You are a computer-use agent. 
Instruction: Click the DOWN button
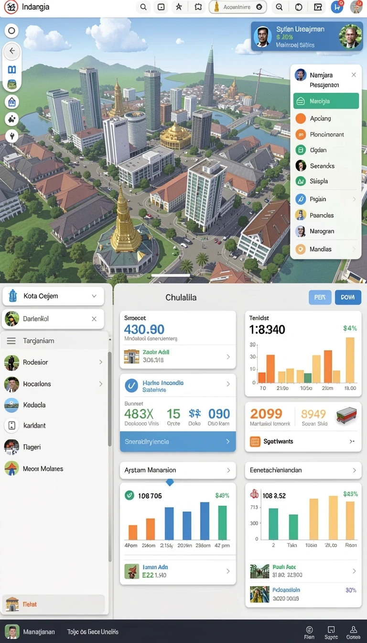pos(348,297)
